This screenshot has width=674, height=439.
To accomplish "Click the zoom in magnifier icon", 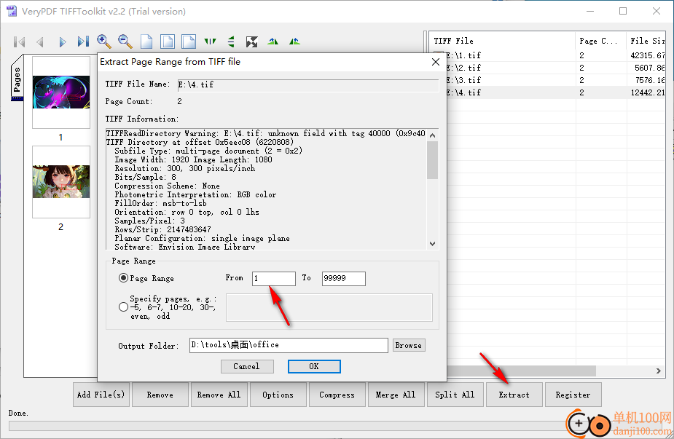I will pos(104,41).
